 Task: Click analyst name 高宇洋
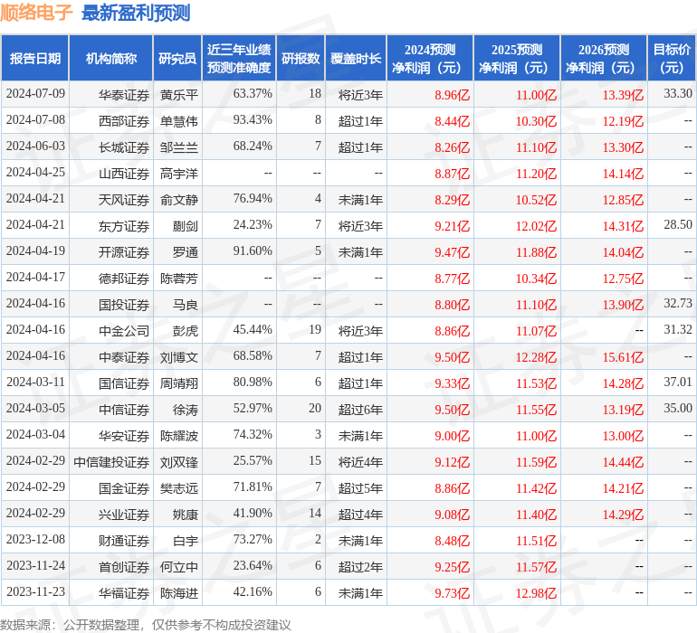click(178, 174)
